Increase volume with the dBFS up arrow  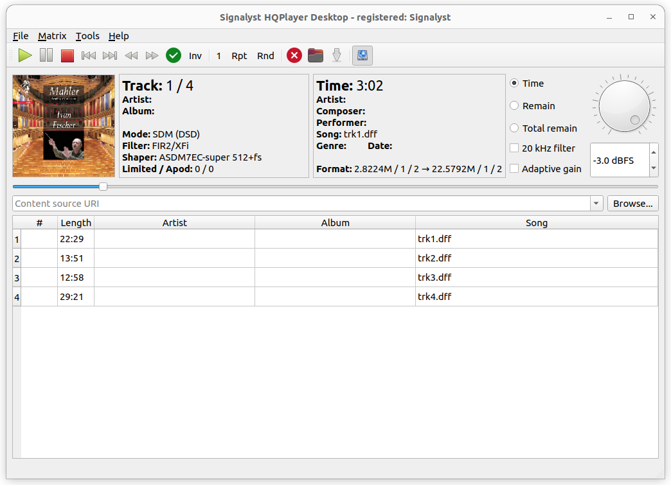(x=654, y=152)
